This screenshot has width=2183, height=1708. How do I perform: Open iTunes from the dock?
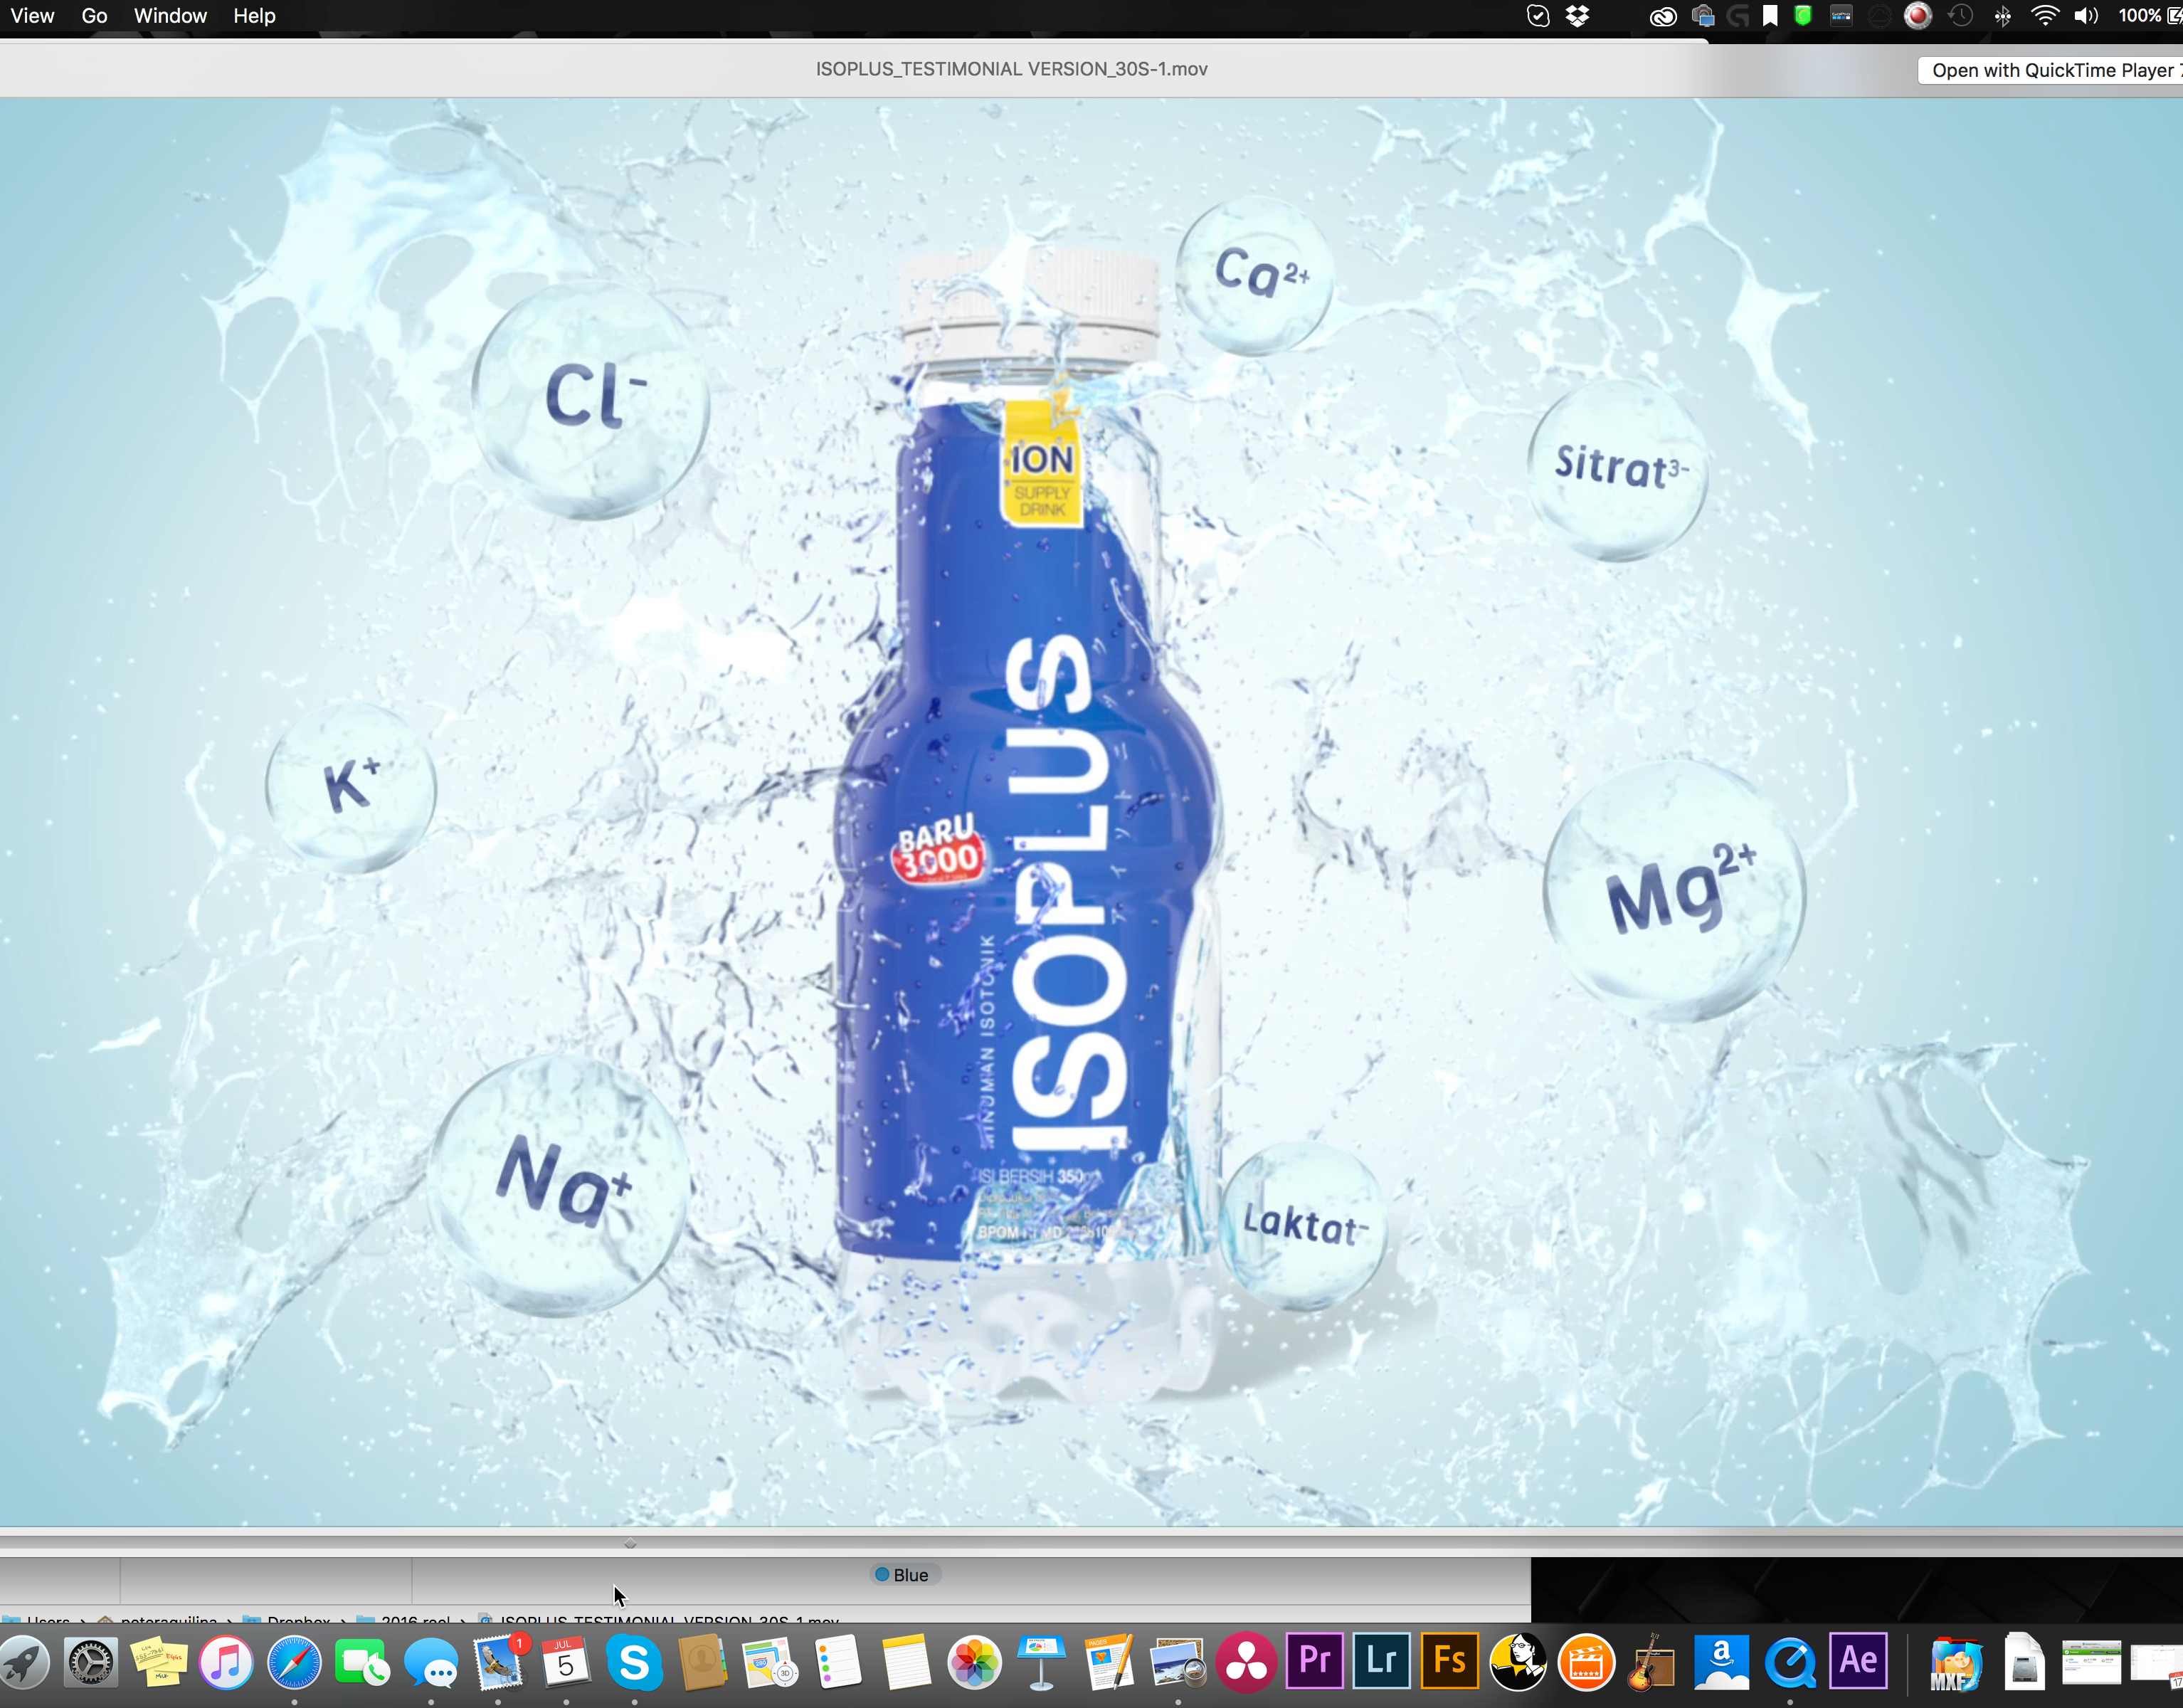227,1664
